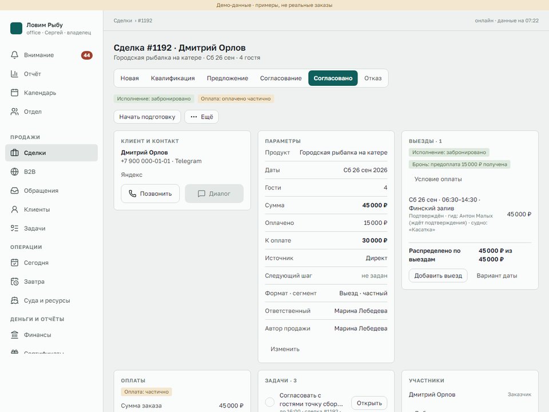Open Задачи in the sidebar
This screenshot has height=412, width=549.
pos(51,228)
